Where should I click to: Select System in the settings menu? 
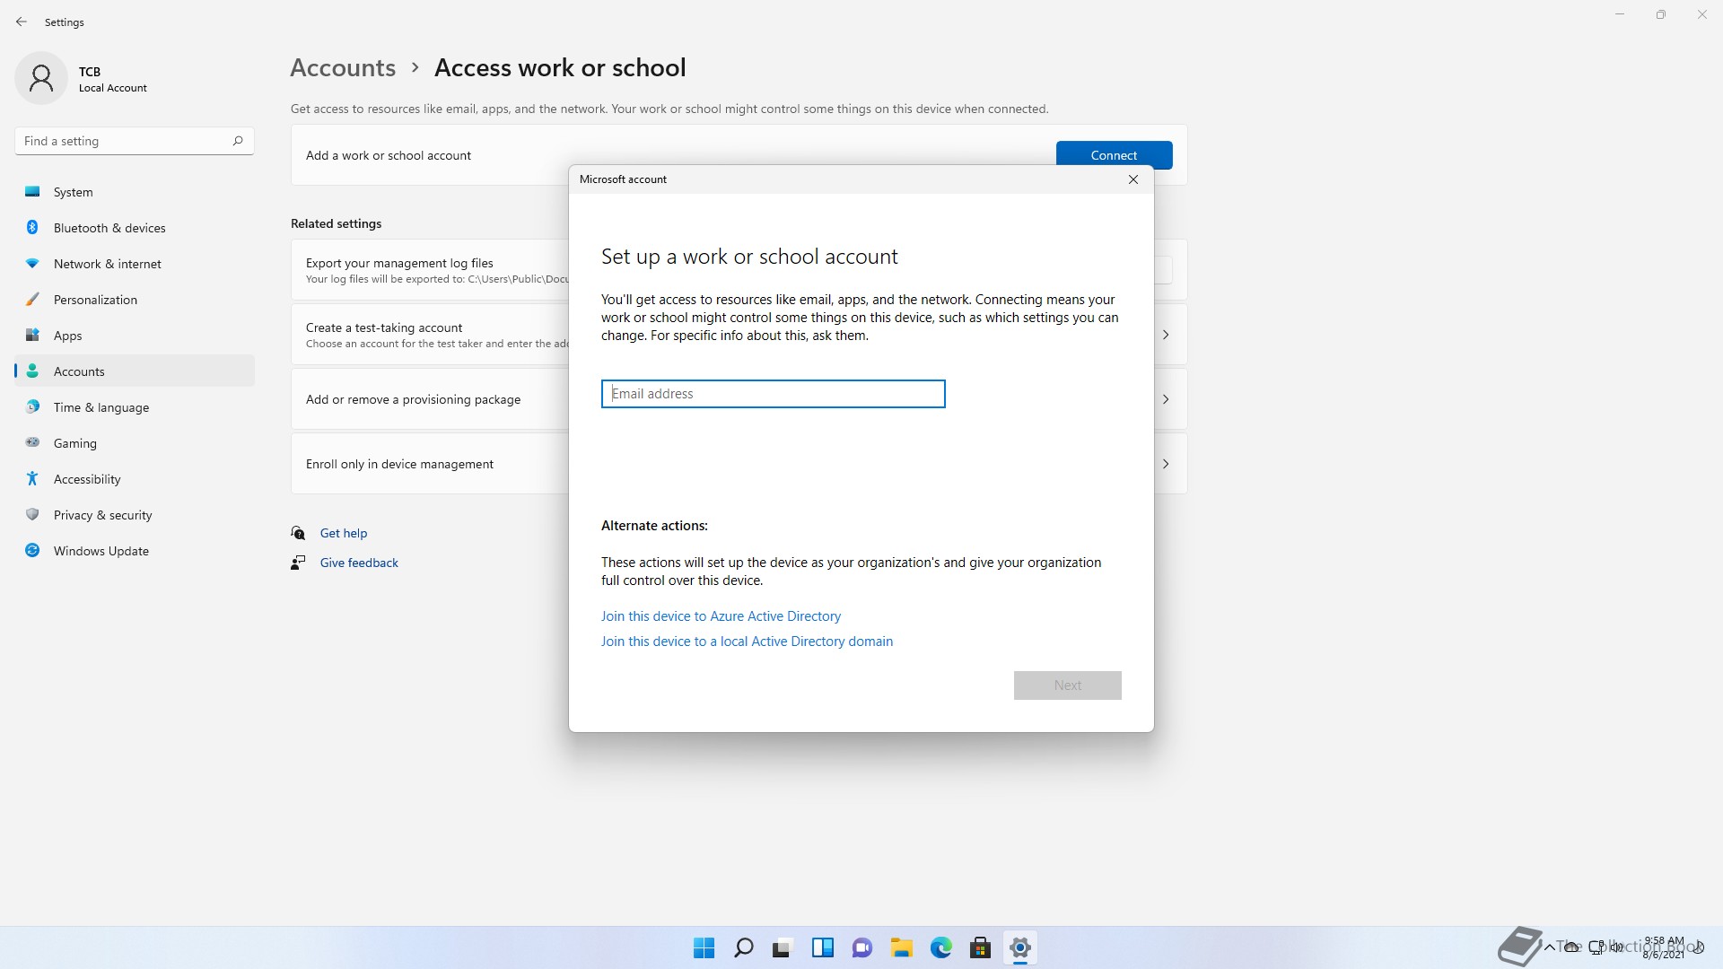pos(135,191)
